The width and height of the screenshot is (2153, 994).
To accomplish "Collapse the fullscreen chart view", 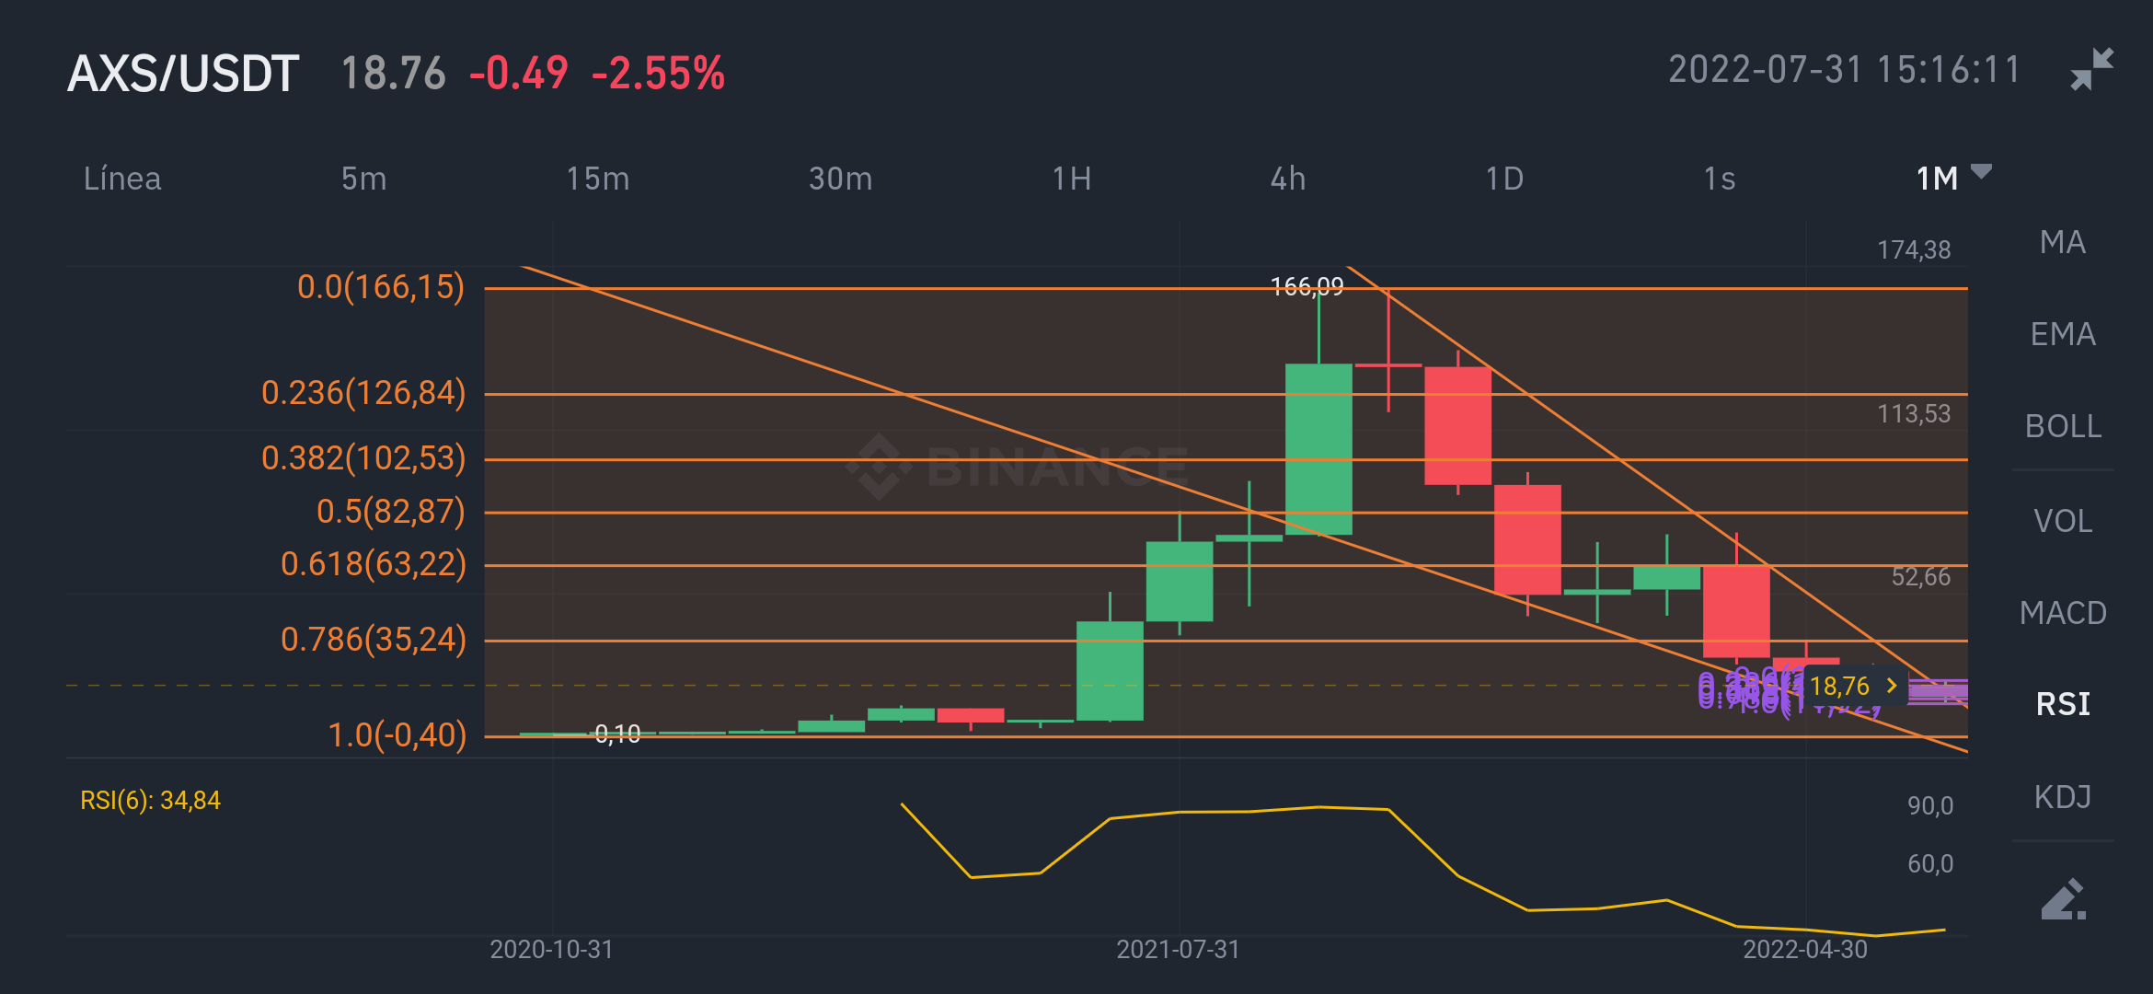I will [2091, 70].
